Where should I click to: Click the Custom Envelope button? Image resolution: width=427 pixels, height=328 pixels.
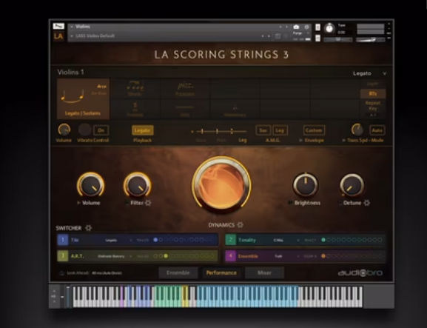pos(314,130)
